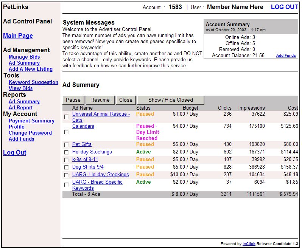Visit the inClick link in footer
The image size is (302, 251).
[249, 244]
